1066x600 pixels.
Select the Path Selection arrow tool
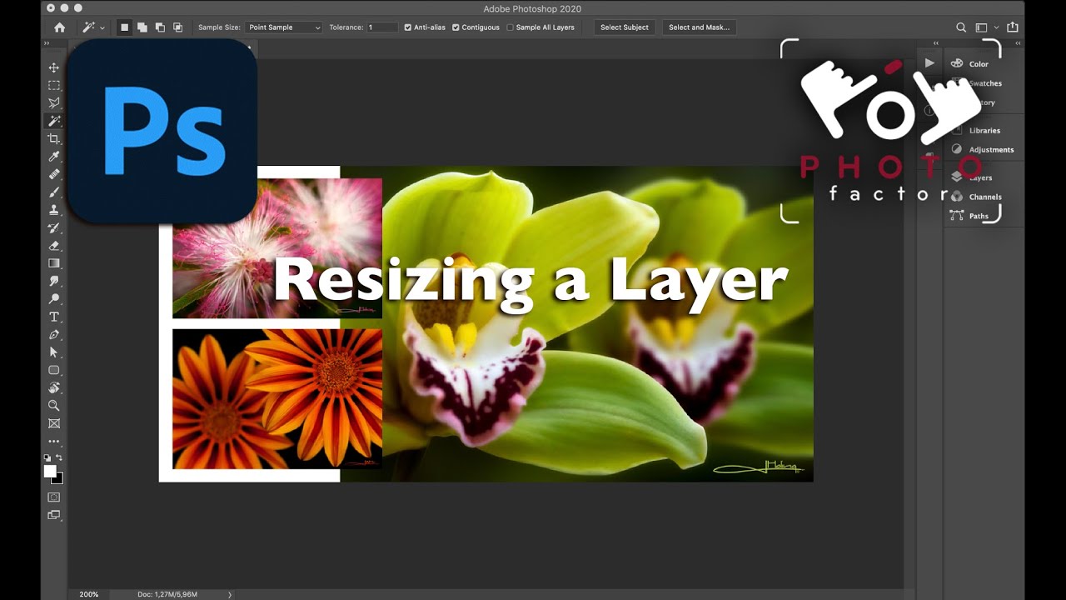click(54, 352)
